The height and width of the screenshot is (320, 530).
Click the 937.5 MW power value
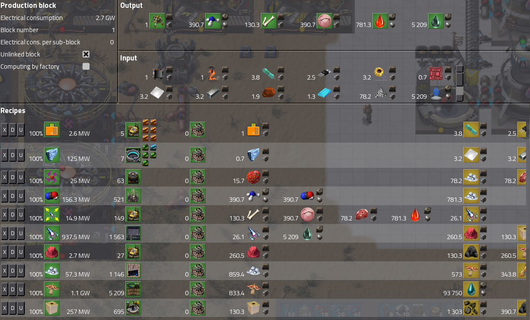76,237
